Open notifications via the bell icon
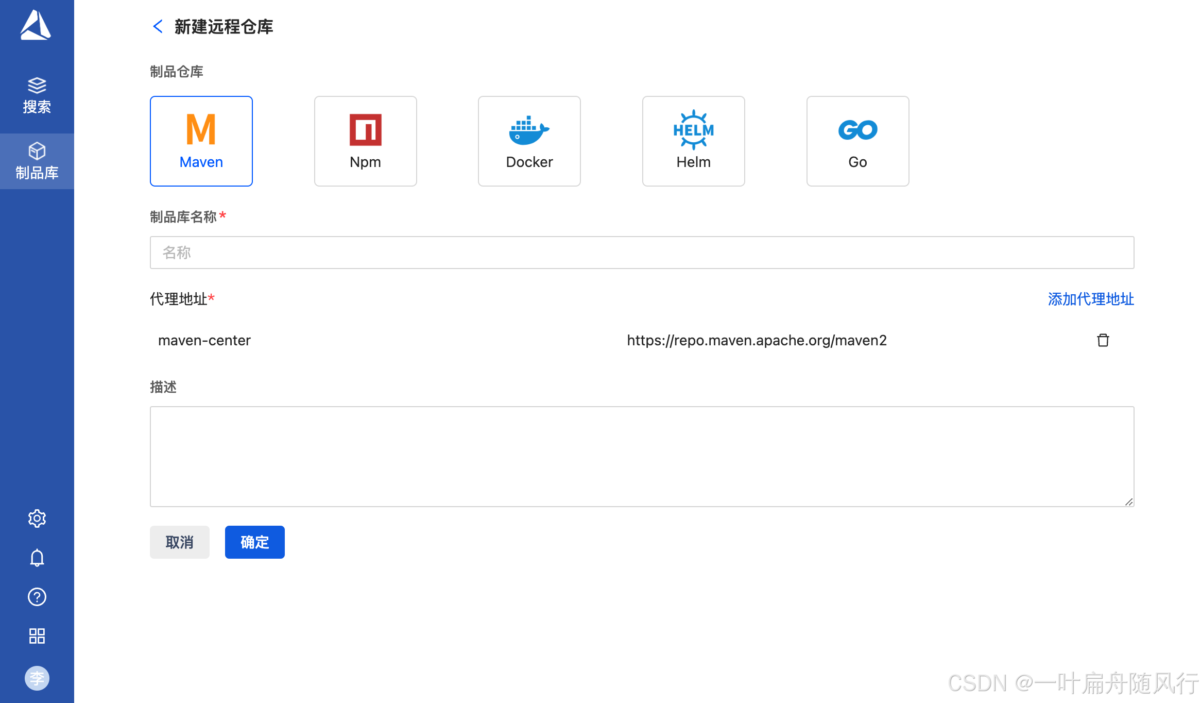This screenshot has width=1201, height=703. click(x=37, y=558)
